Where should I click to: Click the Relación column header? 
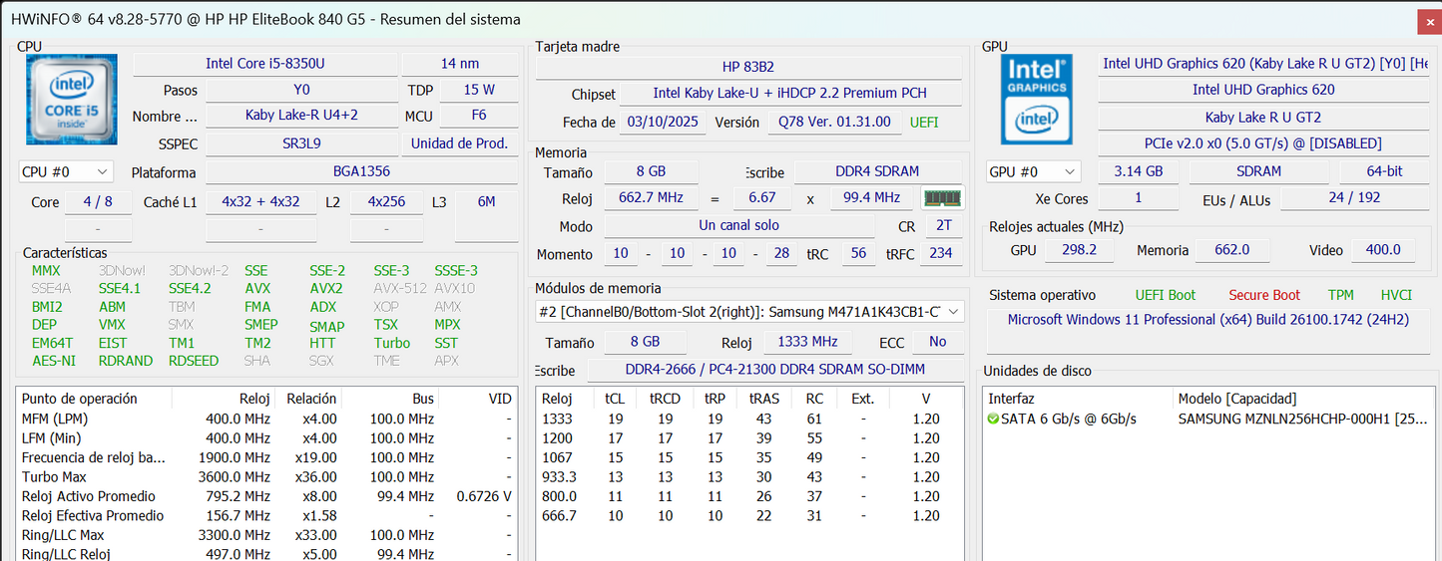(x=310, y=399)
